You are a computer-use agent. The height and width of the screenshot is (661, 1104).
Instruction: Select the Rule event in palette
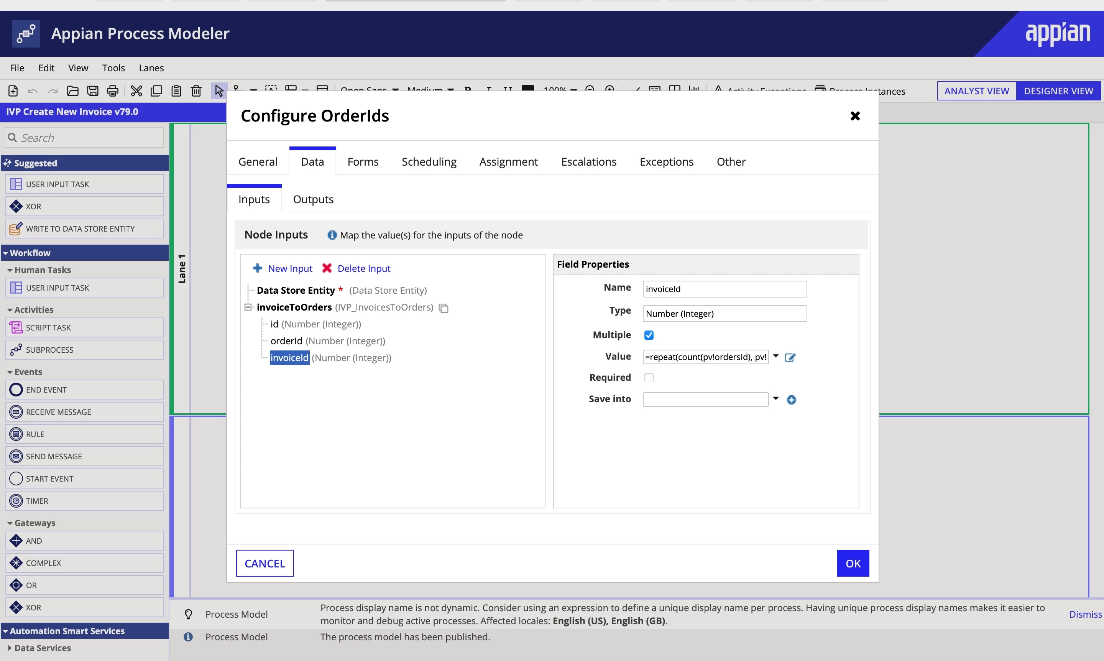coord(85,434)
